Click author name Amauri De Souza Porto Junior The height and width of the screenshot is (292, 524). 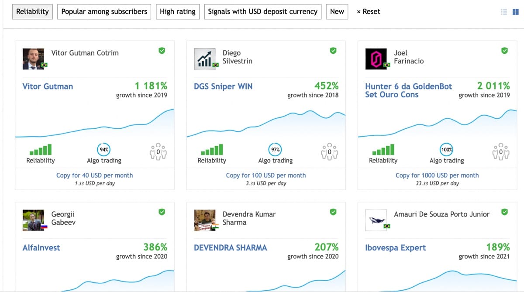442,214
